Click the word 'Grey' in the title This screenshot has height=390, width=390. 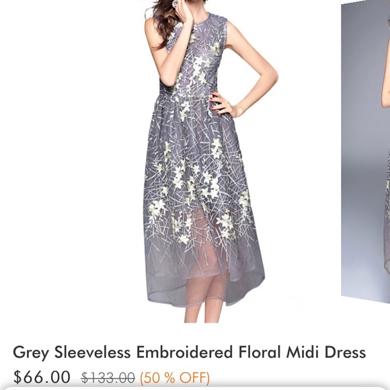point(30,353)
